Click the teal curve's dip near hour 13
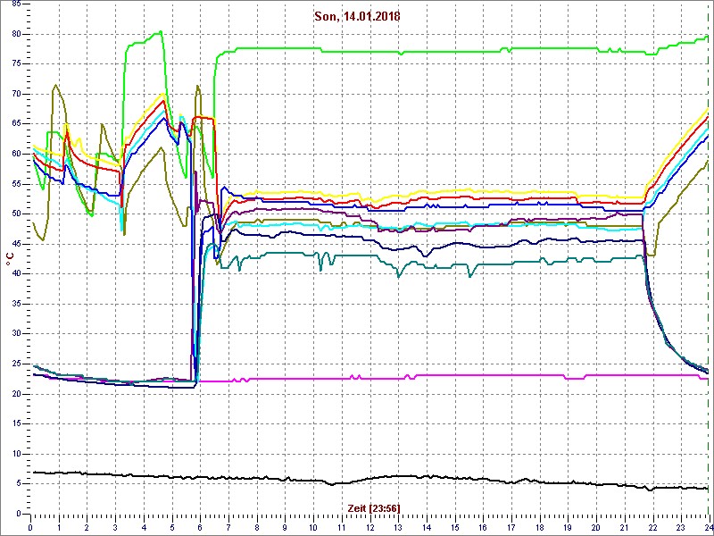Viewport: 714px width, 536px height. pos(399,274)
